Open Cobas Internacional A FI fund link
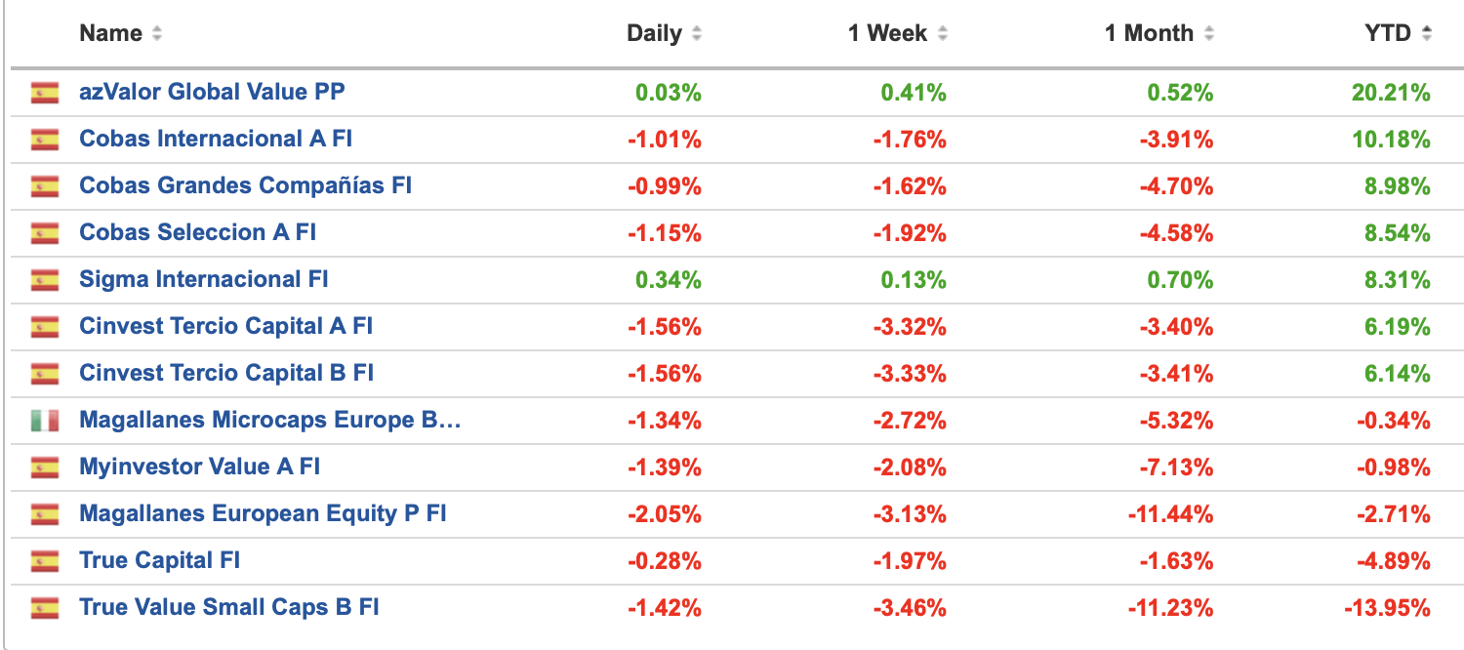Viewport: 1464px width, 650px height. (x=216, y=139)
